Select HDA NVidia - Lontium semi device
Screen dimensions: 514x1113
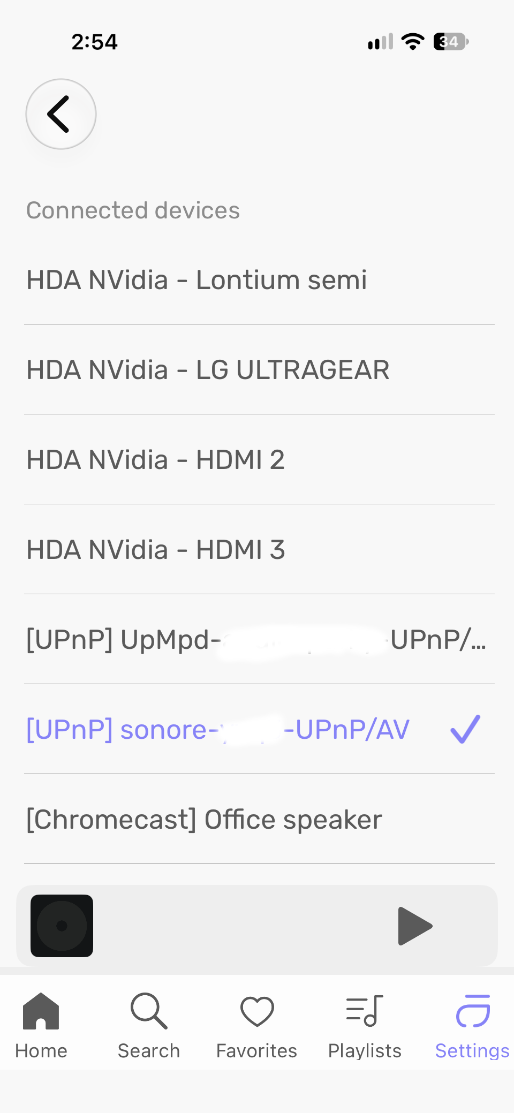click(x=259, y=280)
